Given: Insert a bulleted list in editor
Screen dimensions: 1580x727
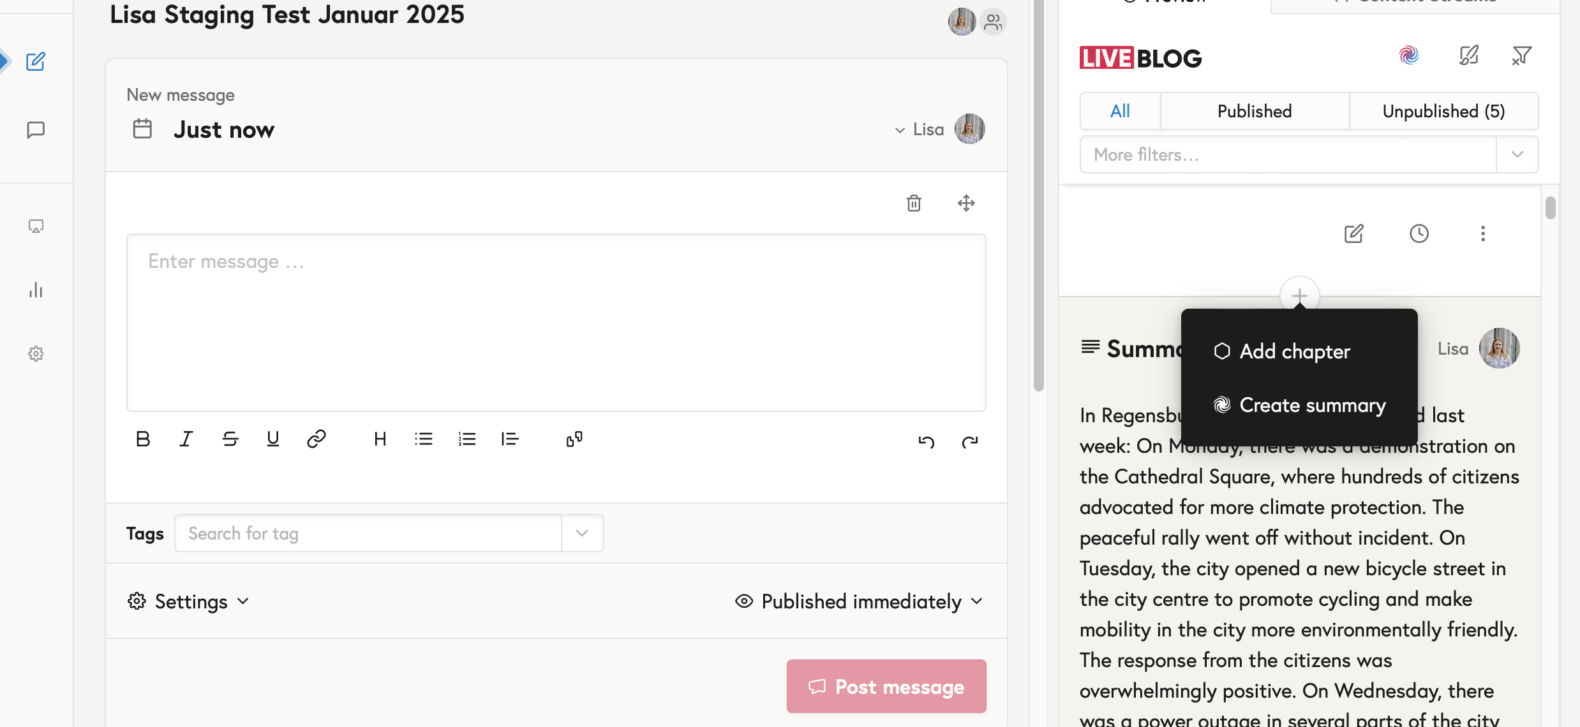Looking at the screenshot, I should pyautogui.click(x=423, y=439).
